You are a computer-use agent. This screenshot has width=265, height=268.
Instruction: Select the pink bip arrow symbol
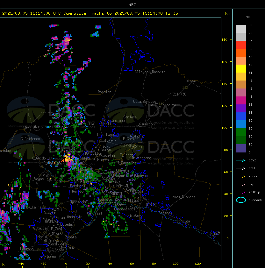[241, 184]
